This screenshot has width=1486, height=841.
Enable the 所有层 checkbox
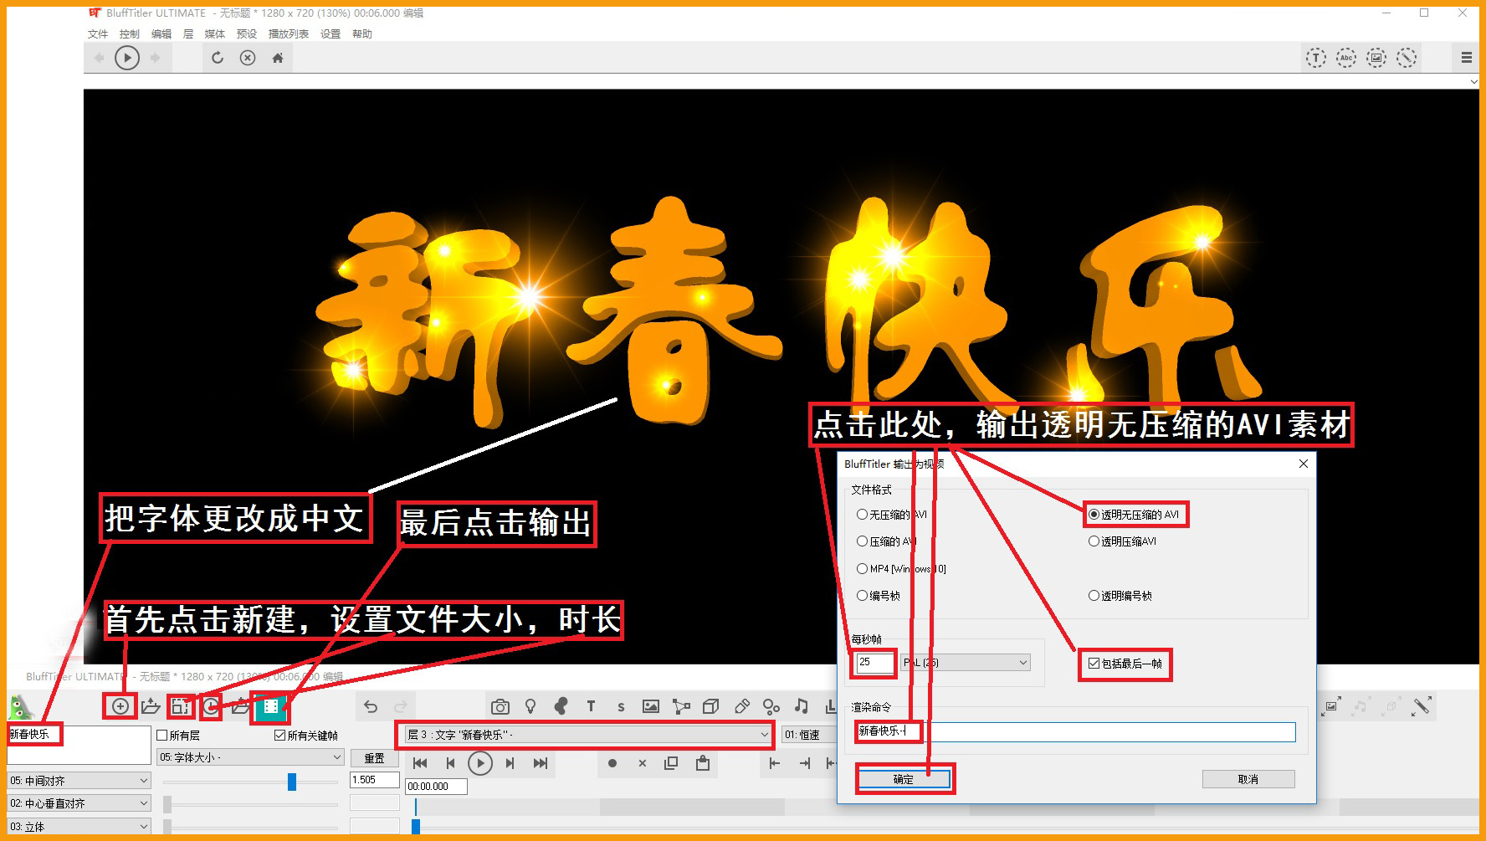[x=178, y=736]
